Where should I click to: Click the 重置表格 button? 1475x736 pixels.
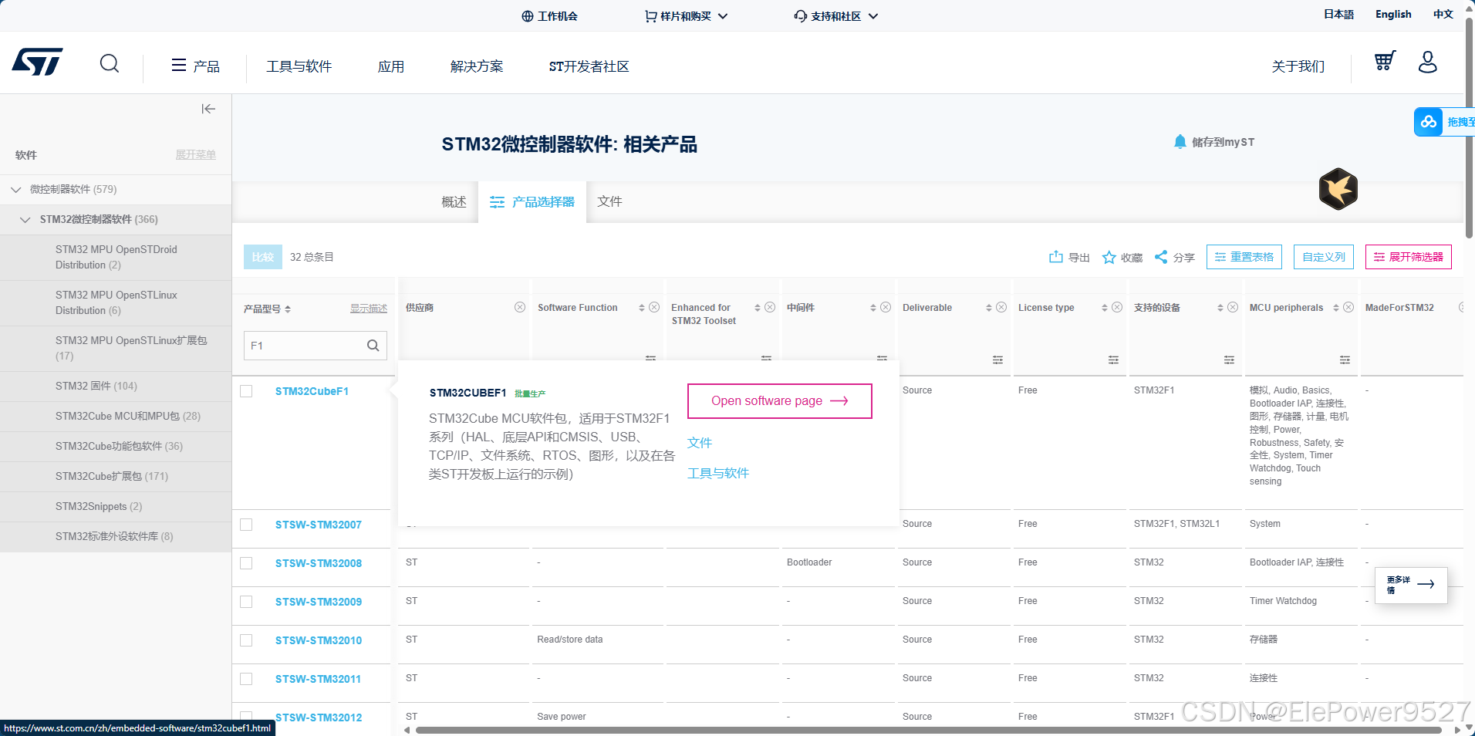pos(1244,257)
